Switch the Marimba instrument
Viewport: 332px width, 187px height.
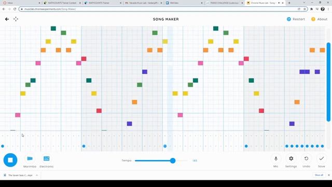(30, 162)
